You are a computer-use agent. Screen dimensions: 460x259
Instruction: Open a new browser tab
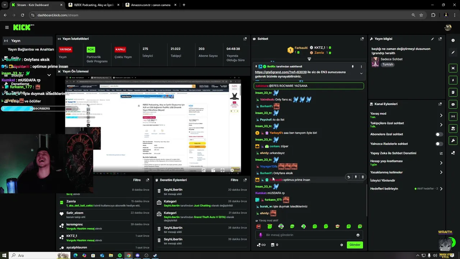pos(184,5)
